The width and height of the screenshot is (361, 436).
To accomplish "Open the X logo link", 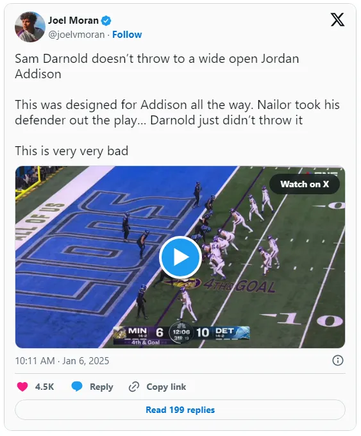I will coord(337,20).
